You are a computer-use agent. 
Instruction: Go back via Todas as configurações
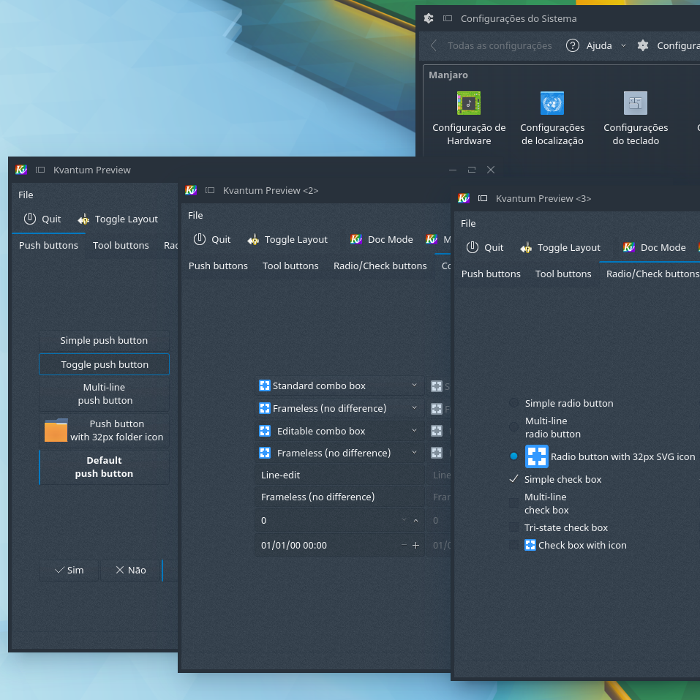491,45
